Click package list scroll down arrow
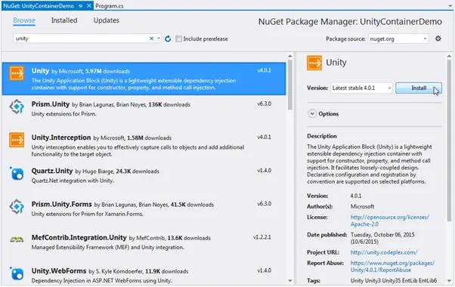 point(290,281)
